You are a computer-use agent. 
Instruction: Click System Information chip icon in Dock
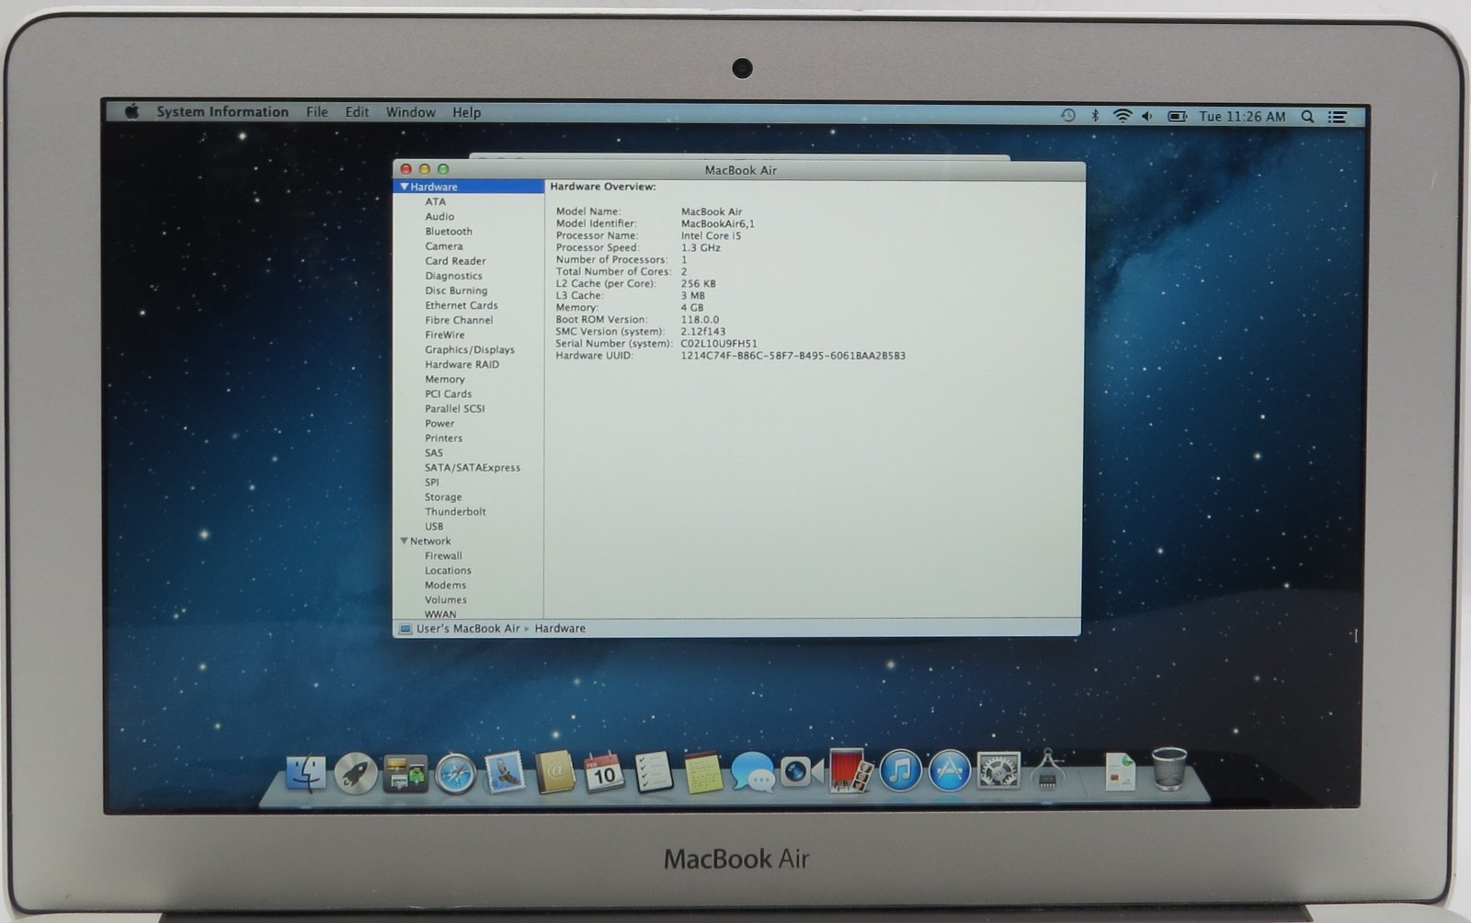tap(1047, 769)
